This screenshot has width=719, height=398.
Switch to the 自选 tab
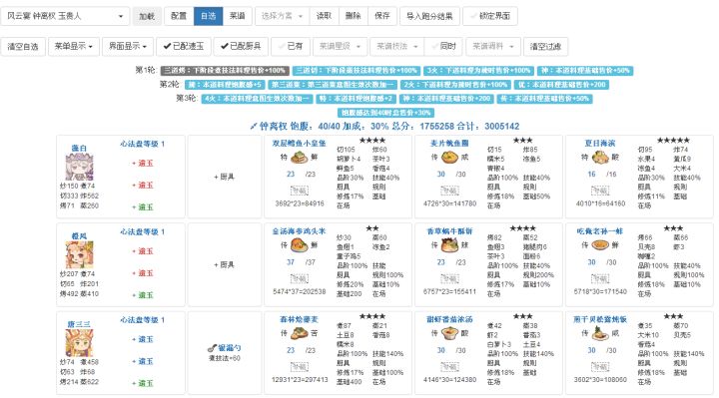(208, 16)
